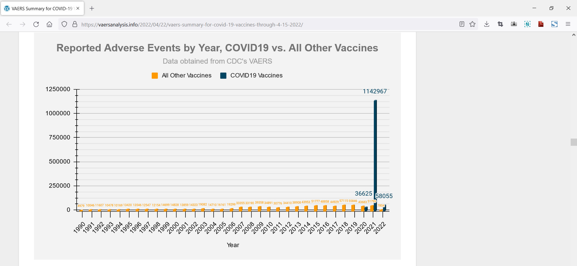Reload the current page
This screenshot has width=577, height=266.
(x=36, y=24)
